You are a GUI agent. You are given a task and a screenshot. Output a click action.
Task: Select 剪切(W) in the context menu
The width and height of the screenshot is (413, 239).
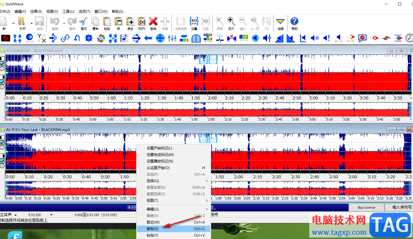(174, 222)
